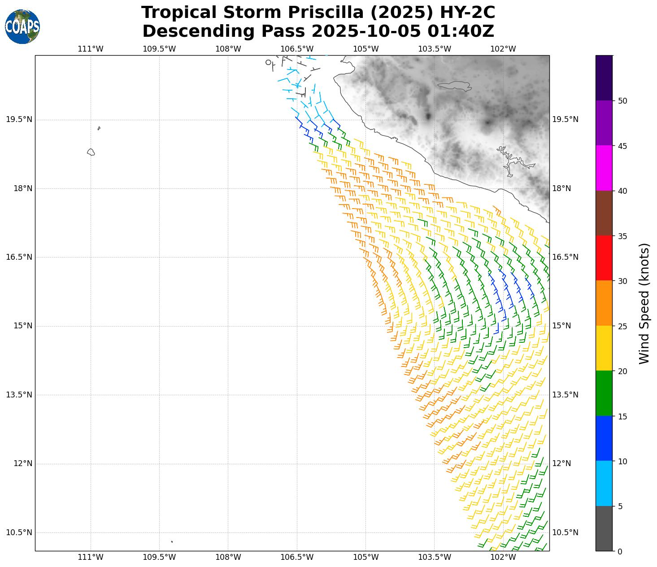Select the red 30–35 knot colorbar segment
This screenshot has height=567, width=657.
pos(604,258)
